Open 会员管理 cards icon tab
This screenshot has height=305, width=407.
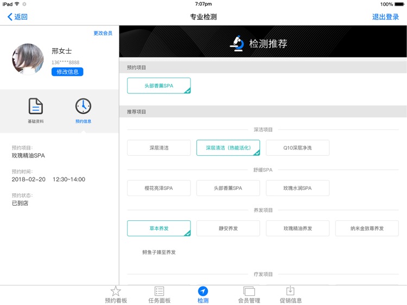[249, 291]
